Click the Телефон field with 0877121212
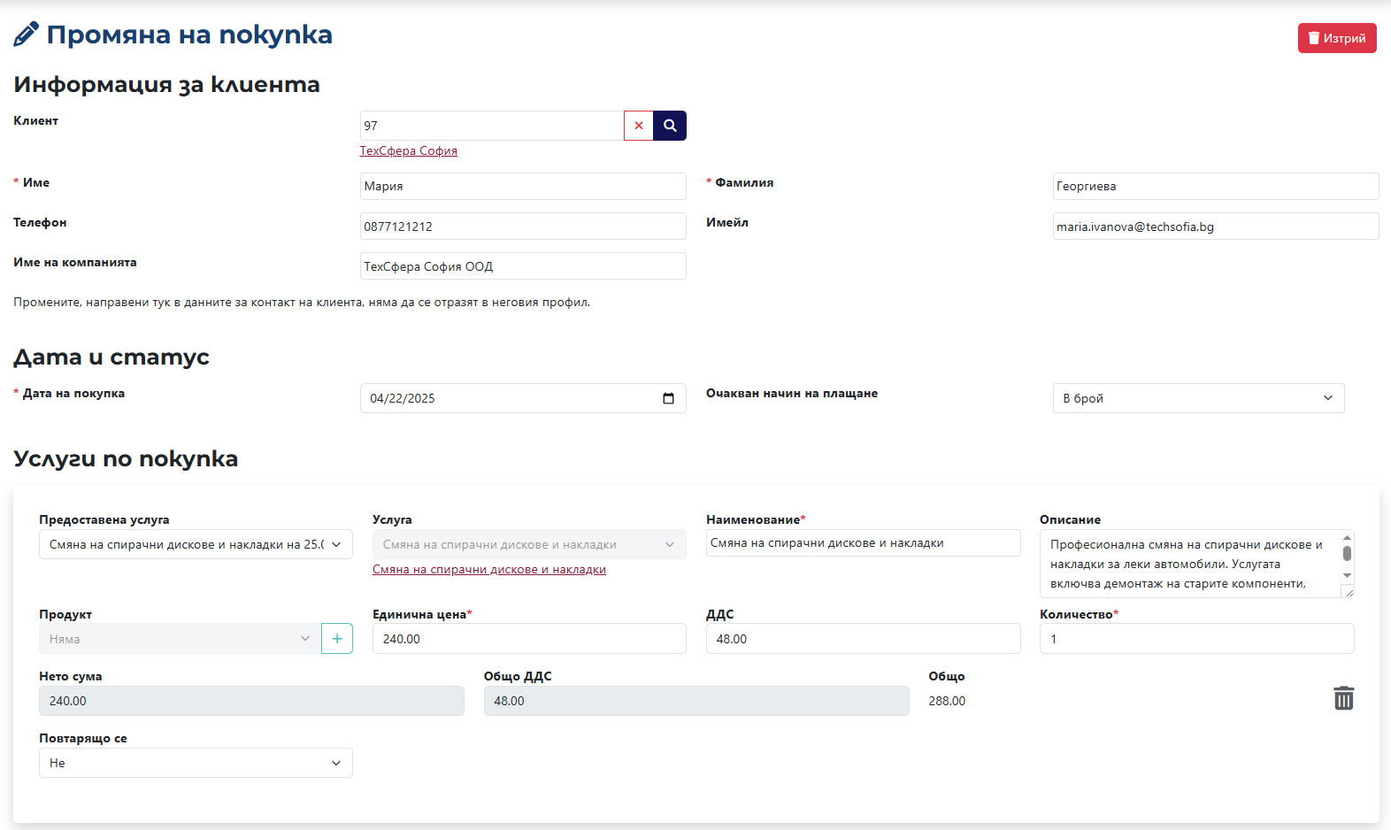The image size is (1391, 830). coord(523,227)
